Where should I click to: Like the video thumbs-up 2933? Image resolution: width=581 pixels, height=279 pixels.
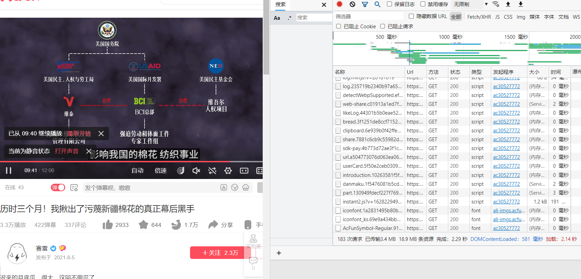pyautogui.click(x=108, y=225)
